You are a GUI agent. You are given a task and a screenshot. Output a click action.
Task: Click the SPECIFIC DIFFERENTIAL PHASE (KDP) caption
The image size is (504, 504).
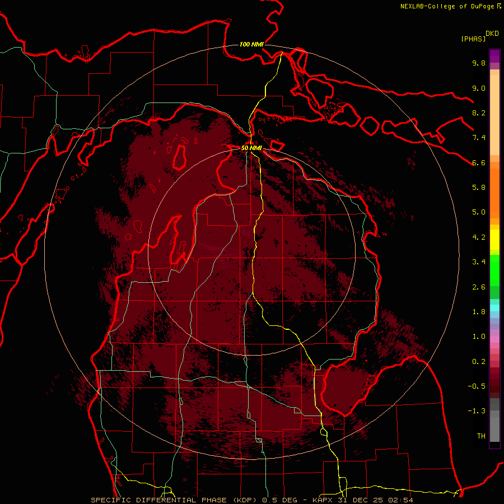174,500
